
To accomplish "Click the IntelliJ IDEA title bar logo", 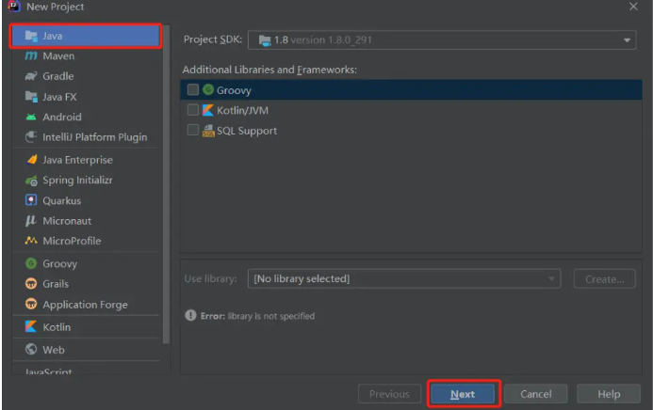I will 14,6.
